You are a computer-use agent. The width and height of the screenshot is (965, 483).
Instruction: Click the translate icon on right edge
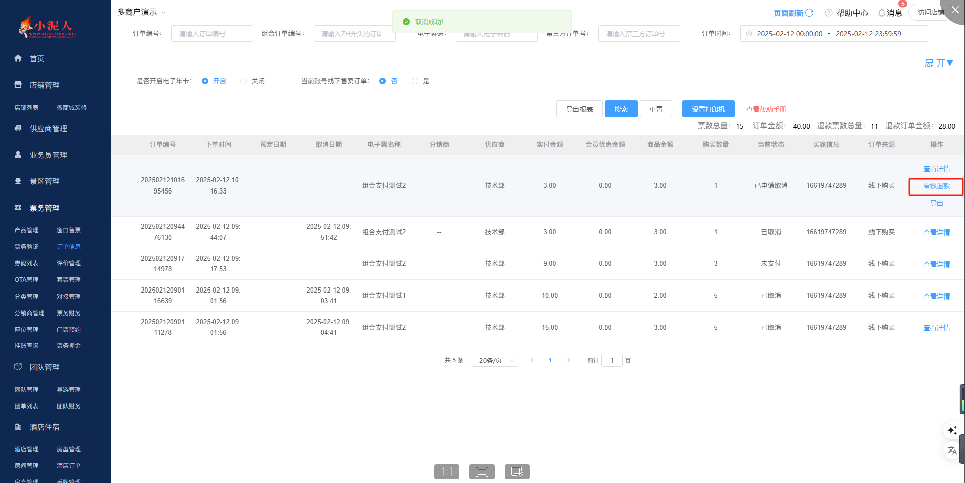[952, 450]
